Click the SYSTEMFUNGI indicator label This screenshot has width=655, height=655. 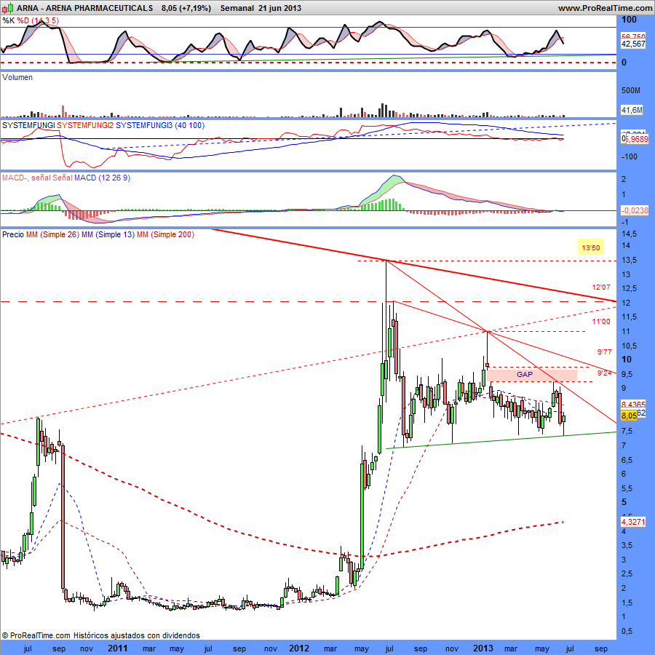(28, 125)
